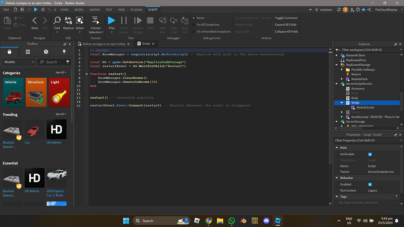Expand the NetworkClient node

(337, 55)
